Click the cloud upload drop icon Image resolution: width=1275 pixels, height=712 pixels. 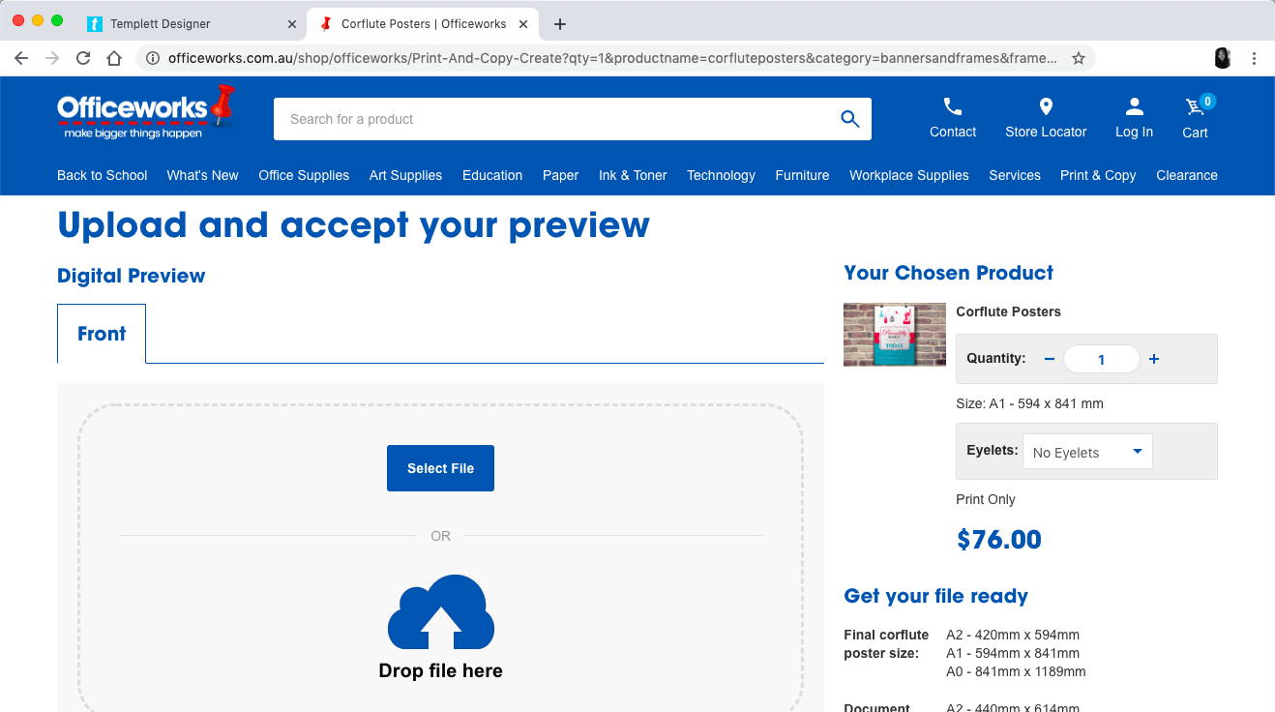coord(441,611)
